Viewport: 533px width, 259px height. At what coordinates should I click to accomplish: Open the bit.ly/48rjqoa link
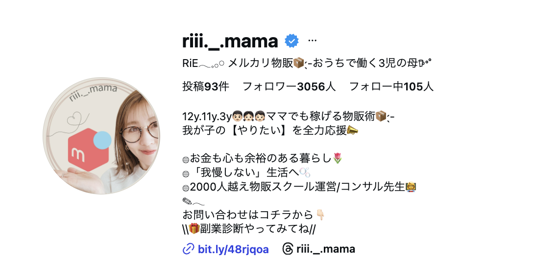pyautogui.click(x=233, y=250)
